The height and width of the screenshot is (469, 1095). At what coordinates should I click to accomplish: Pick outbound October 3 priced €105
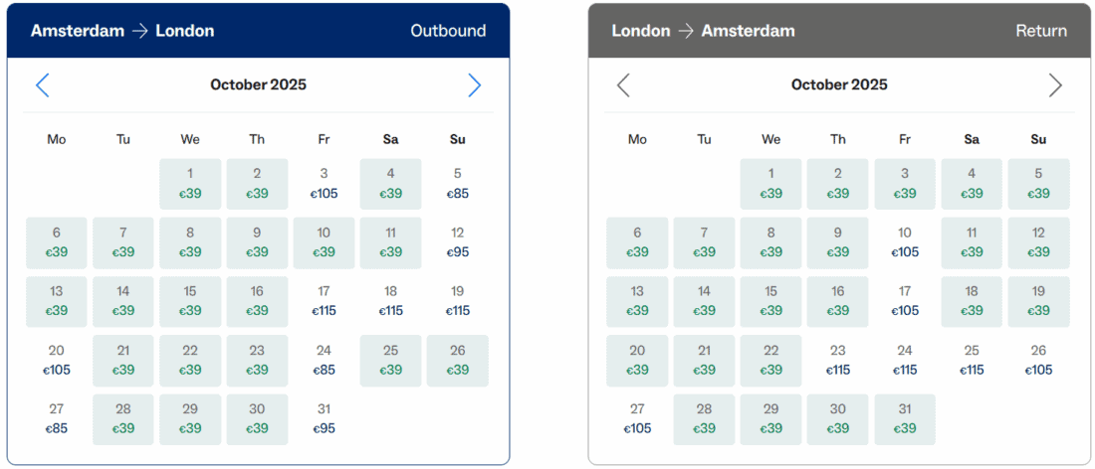[324, 184]
